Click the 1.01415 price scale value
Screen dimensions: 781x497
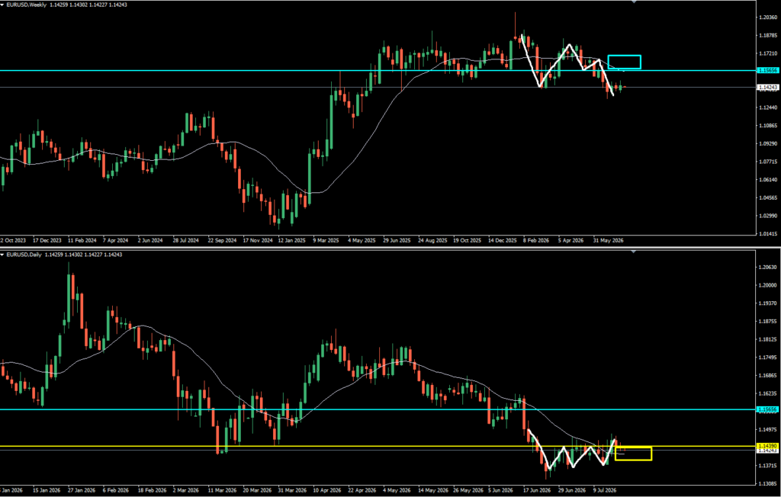coord(767,233)
